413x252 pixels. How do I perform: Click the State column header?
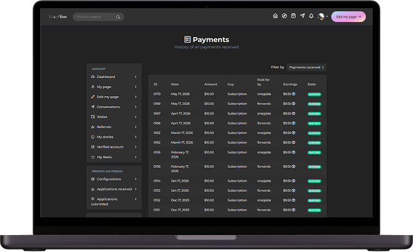tap(312, 84)
